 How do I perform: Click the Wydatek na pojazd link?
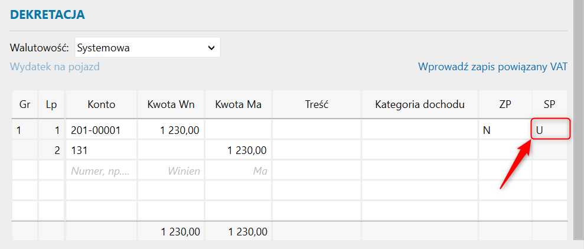point(55,67)
